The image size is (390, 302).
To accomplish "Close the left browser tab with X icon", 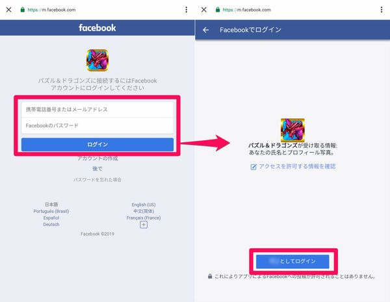I will tap(8, 10).
